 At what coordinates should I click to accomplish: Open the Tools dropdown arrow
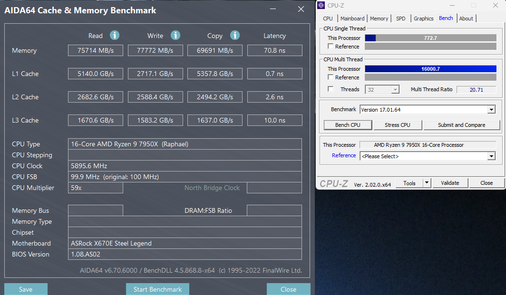pyautogui.click(x=427, y=183)
